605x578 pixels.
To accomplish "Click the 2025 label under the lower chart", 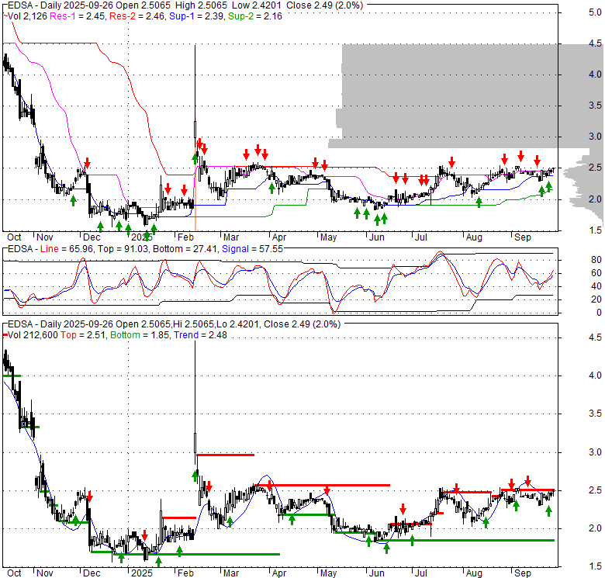I will click(142, 573).
